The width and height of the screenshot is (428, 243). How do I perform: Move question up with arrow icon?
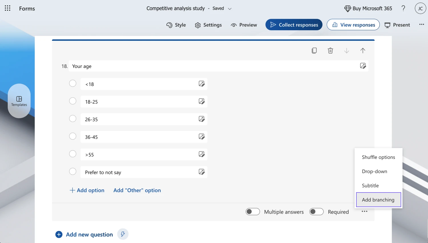[x=363, y=50]
